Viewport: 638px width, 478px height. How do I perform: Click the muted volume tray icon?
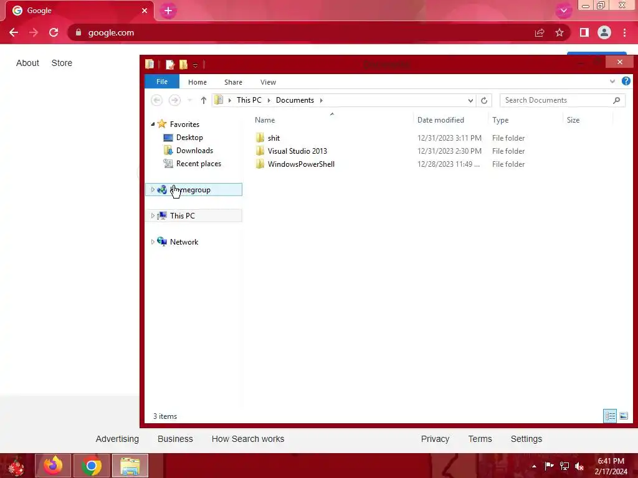[579, 466]
